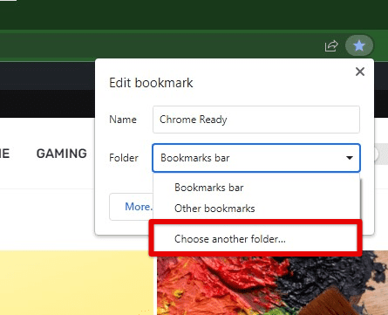Click the share page icon
Viewport: 388px width, 315px height.
pyautogui.click(x=331, y=45)
